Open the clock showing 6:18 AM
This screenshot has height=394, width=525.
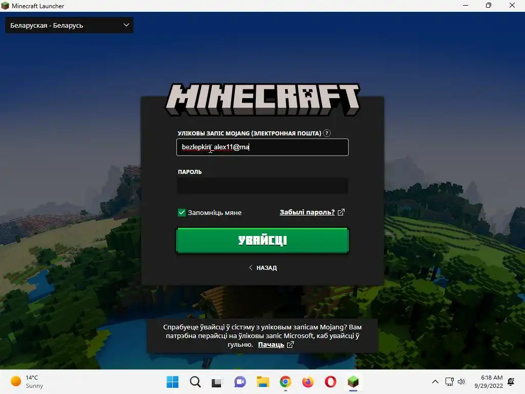(489, 382)
